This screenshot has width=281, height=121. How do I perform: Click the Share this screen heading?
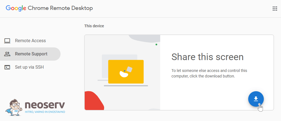pyautogui.click(x=207, y=57)
